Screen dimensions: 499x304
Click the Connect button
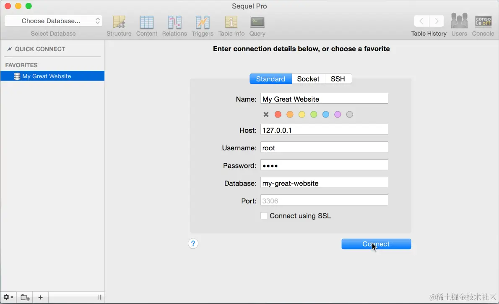coord(376,244)
